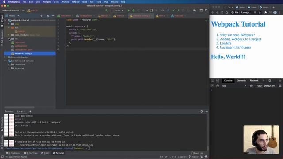Show more DevTools tabs chevron

click(263, 81)
